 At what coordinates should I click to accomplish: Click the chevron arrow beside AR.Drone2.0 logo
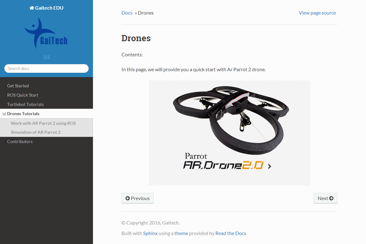tap(270, 166)
